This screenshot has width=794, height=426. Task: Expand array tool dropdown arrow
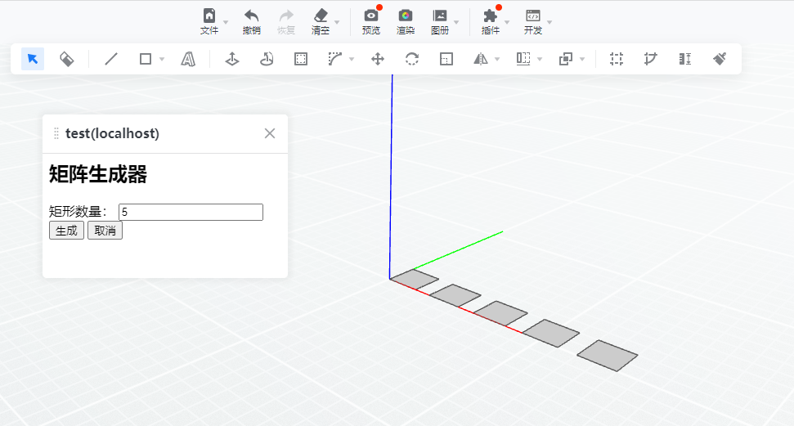(540, 59)
